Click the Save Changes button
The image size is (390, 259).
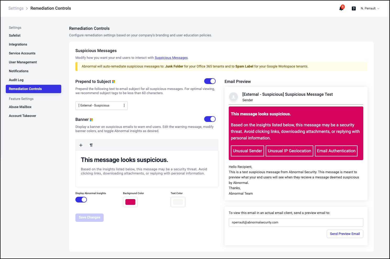pos(90,218)
